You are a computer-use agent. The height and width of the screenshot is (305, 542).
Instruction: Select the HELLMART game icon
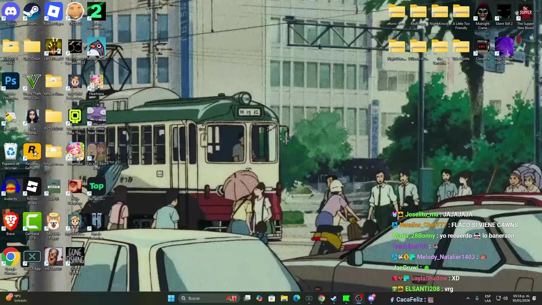click(x=53, y=260)
